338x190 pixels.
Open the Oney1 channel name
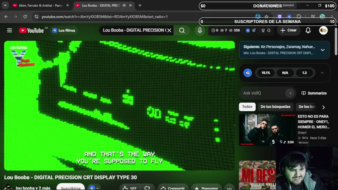coord(302,133)
